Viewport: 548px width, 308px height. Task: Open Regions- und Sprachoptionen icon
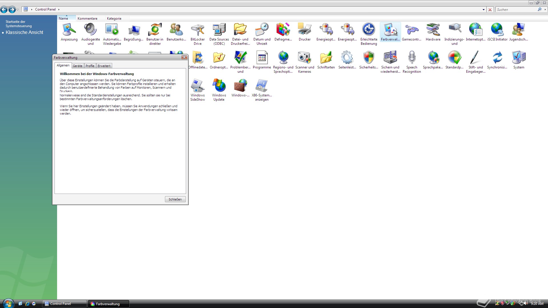283,62
